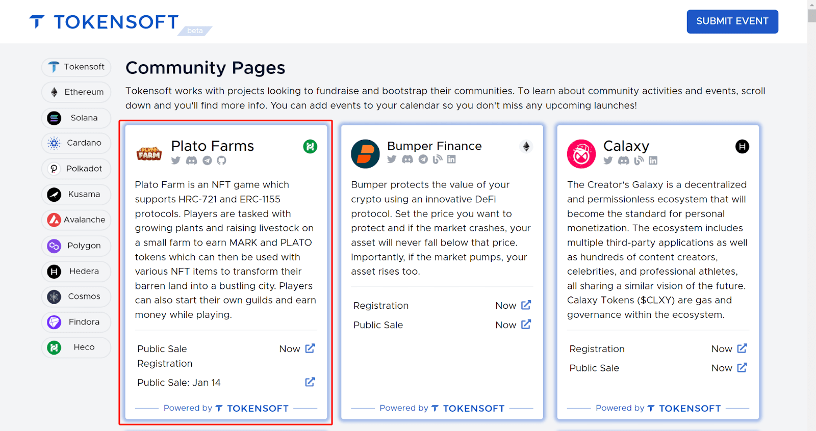Image resolution: width=816 pixels, height=431 pixels.
Task: Open Calaxy Twitter icon
Action: (608, 160)
